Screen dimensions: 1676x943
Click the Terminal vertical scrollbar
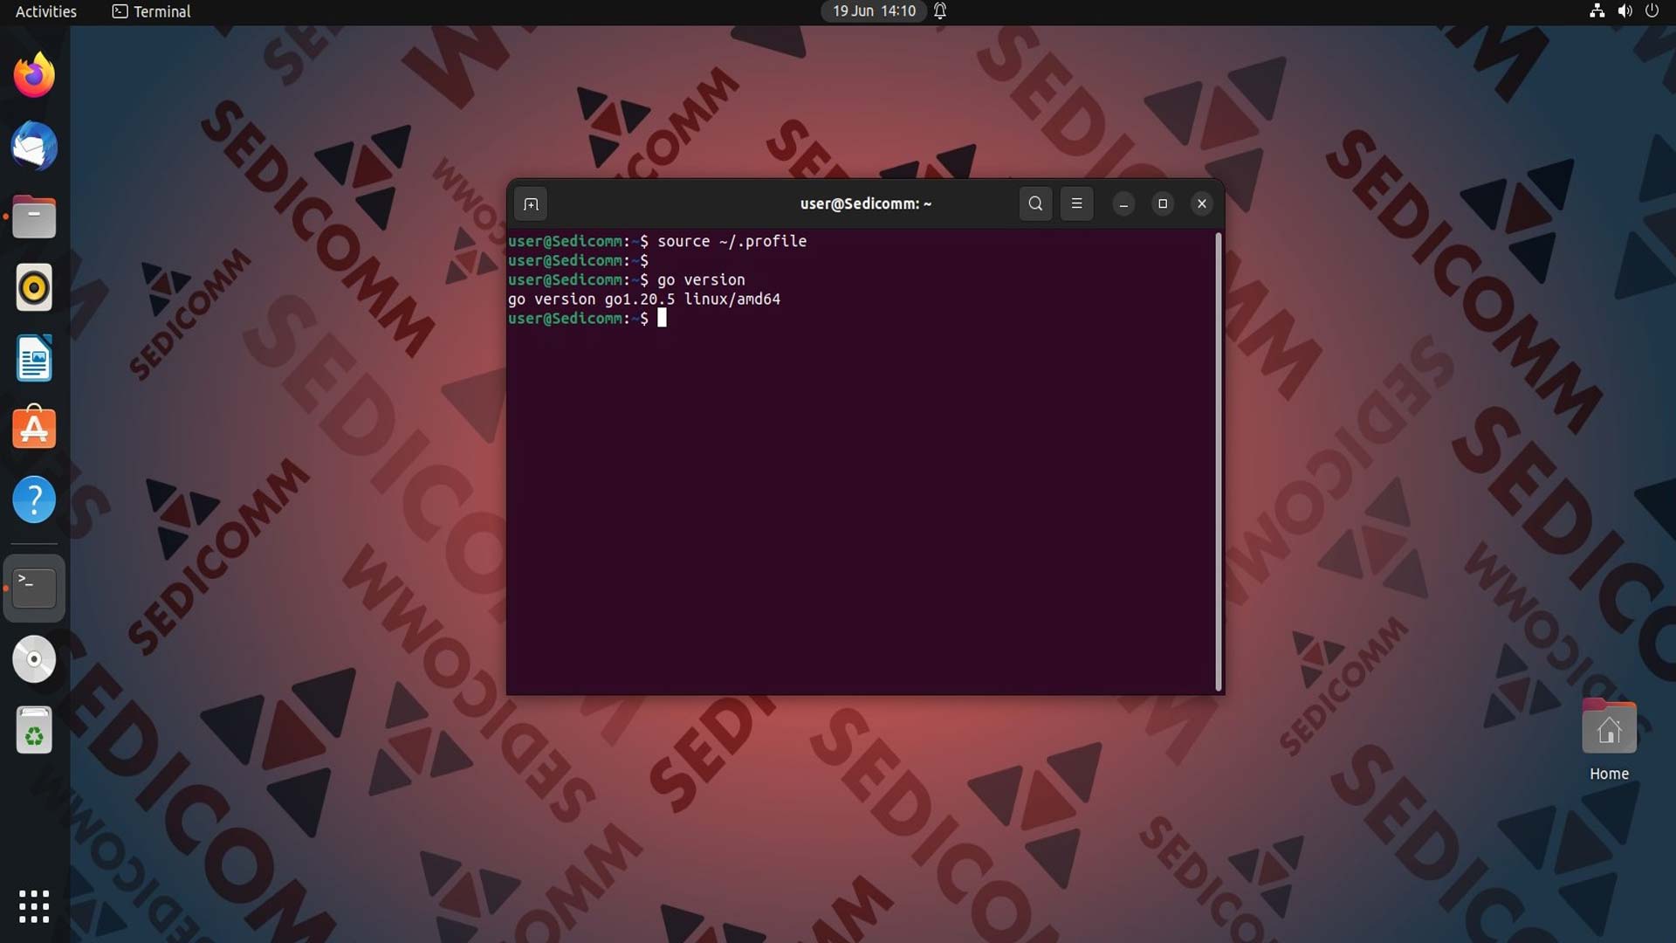click(x=1219, y=462)
